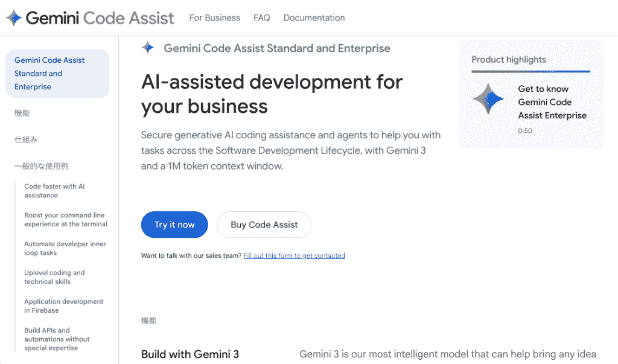Screen dimensions: 618x364
Task: Select the 一般的な使用例 sidebar section
Action: pos(42,166)
